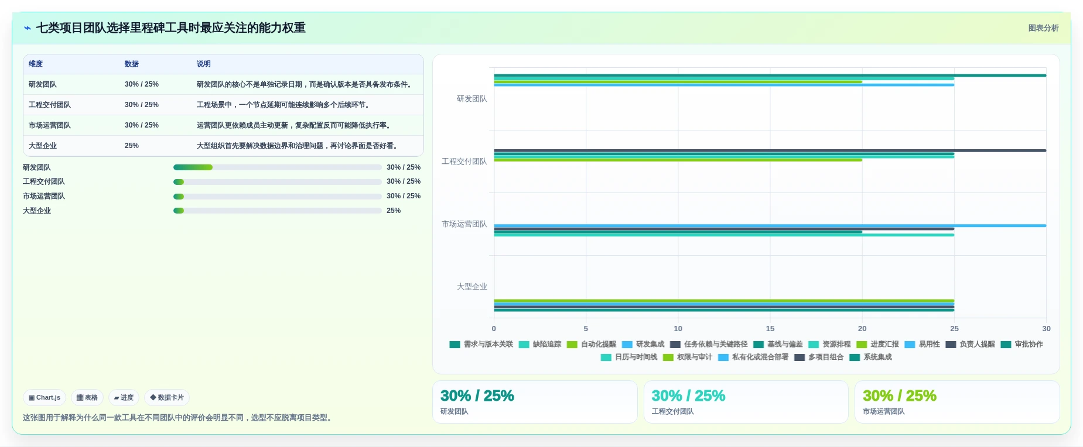Click the 工程交付团队 30% / 25% stat card
The height and width of the screenshot is (447, 1083).
click(746, 402)
